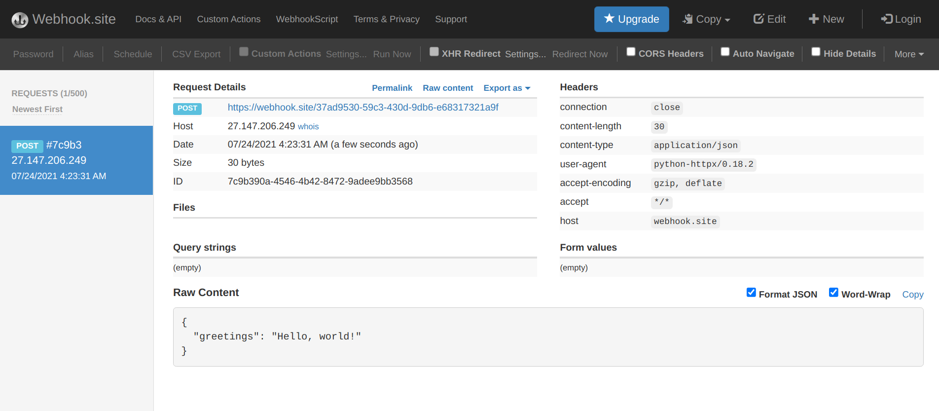Click the REQUESTS (1/500) heading

click(x=49, y=93)
